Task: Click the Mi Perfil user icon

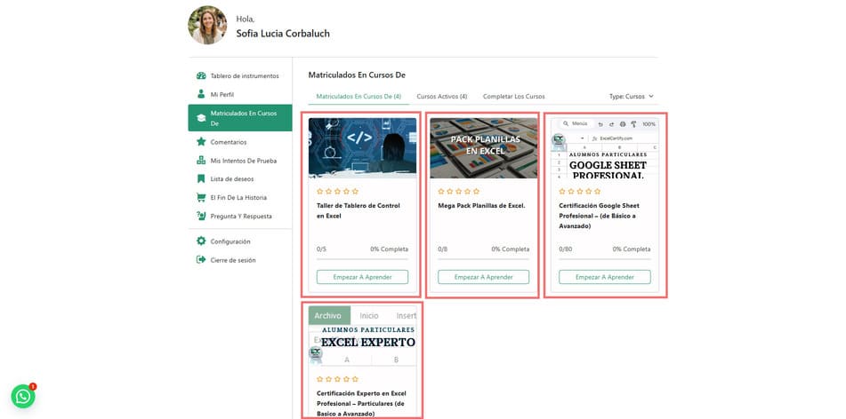Action: [201, 94]
